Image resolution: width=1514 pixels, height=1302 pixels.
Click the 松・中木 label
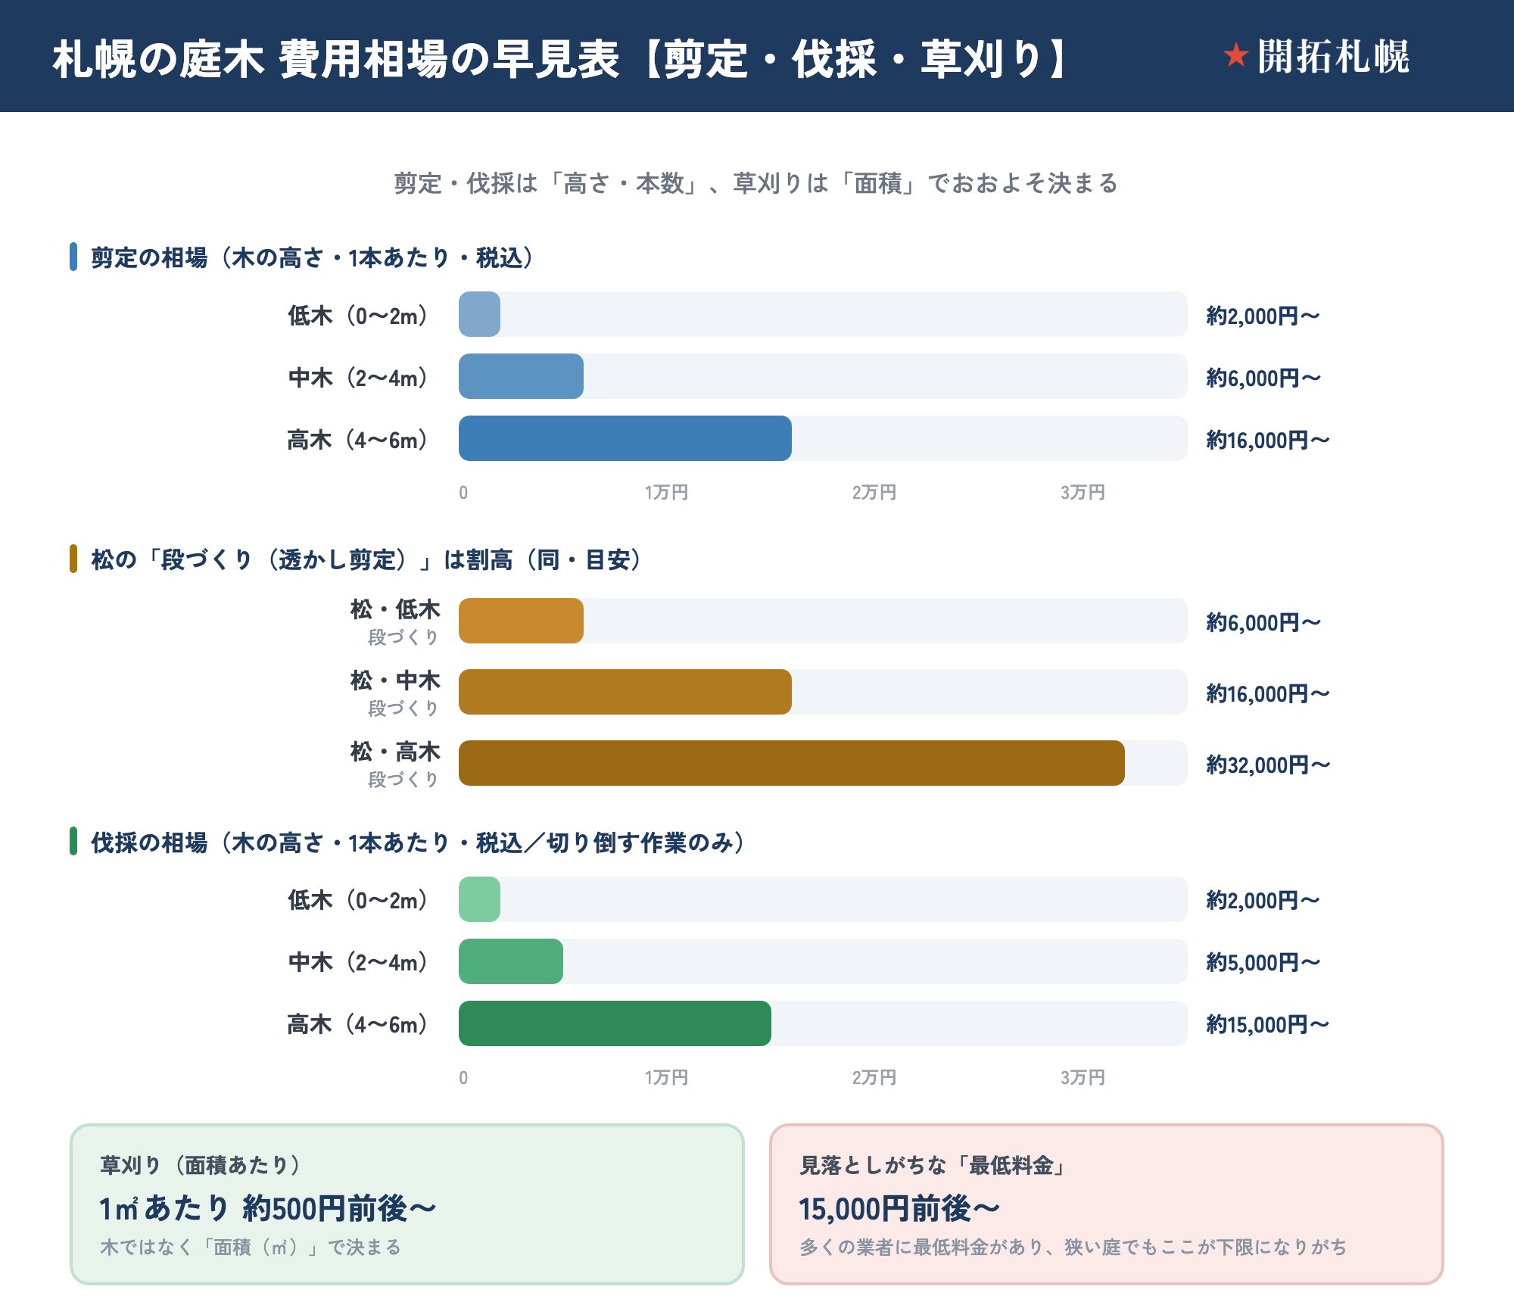tap(395, 680)
